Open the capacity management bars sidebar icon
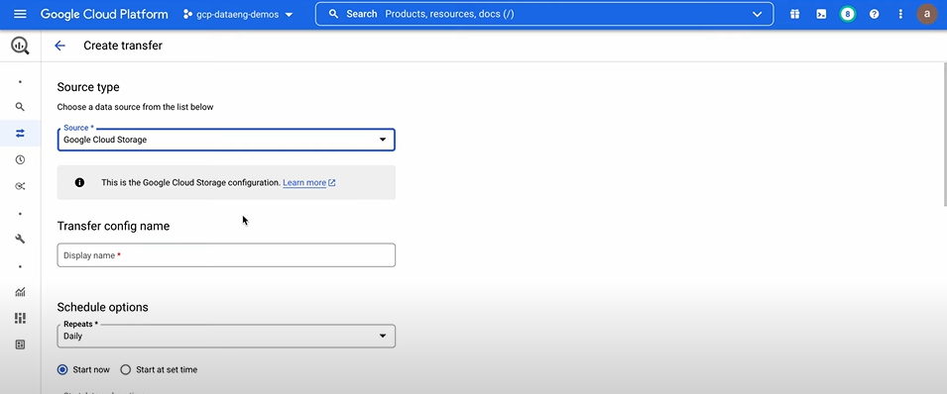Screen dimensions: 947x394 pos(20,318)
